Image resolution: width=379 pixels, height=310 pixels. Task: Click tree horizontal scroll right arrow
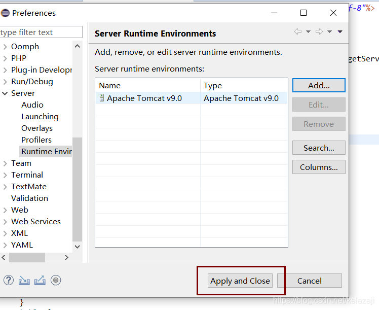coord(66,257)
